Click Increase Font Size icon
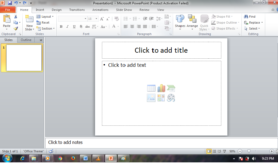This screenshot has height=164, width=278. pos(102,19)
